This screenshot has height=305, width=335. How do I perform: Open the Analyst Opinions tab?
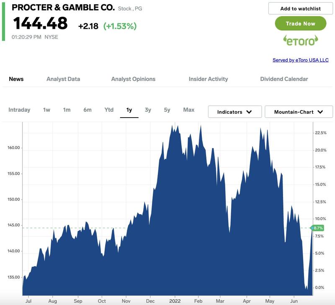[x=133, y=79]
